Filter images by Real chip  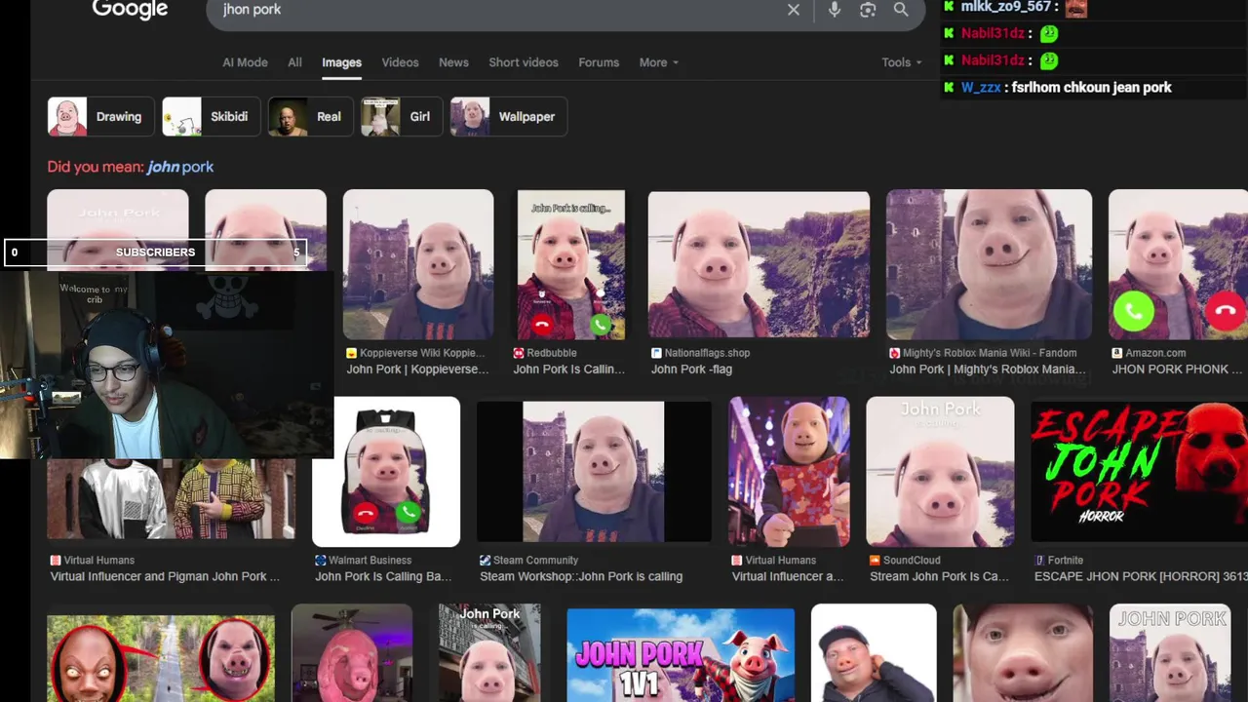[x=310, y=116]
